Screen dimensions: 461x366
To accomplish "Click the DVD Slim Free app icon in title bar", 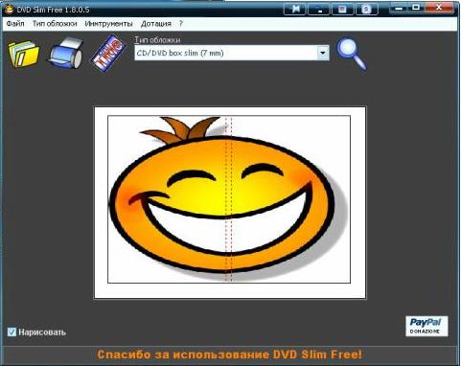I will (9, 10).
